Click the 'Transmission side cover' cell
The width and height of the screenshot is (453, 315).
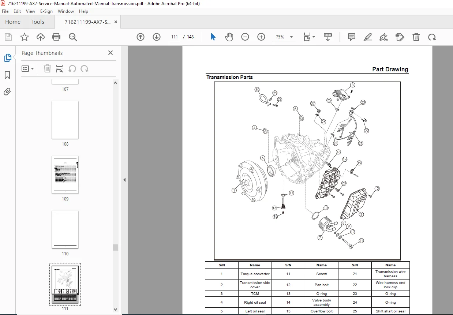tap(255, 285)
